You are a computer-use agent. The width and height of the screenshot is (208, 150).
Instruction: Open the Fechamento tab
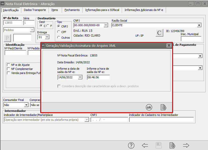(x=72, y=10)
